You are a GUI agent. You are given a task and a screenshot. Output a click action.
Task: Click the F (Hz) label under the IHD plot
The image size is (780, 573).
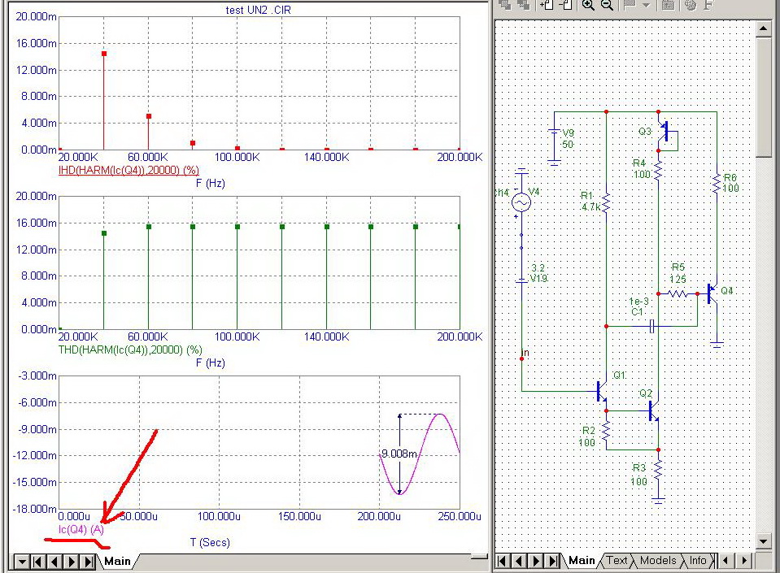pyautogui.click(x=211, y=184)
